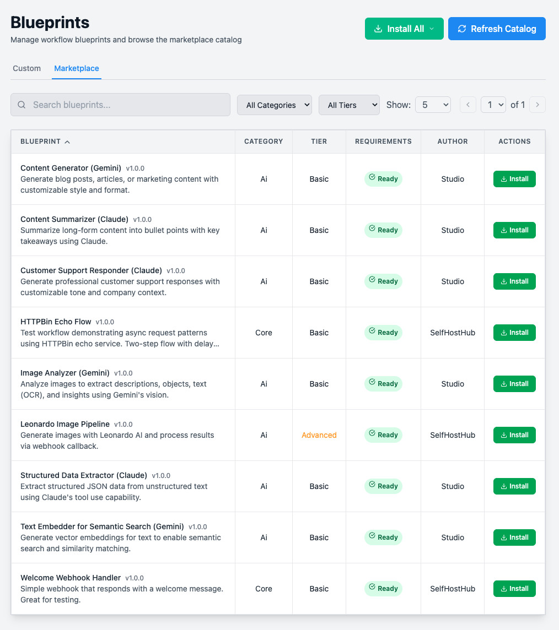This screenshot has width=559, height=630.
Task: Click the sort arrow beside BLUEPRINT header
Action: pyautogui.click(x=67, y=142)
